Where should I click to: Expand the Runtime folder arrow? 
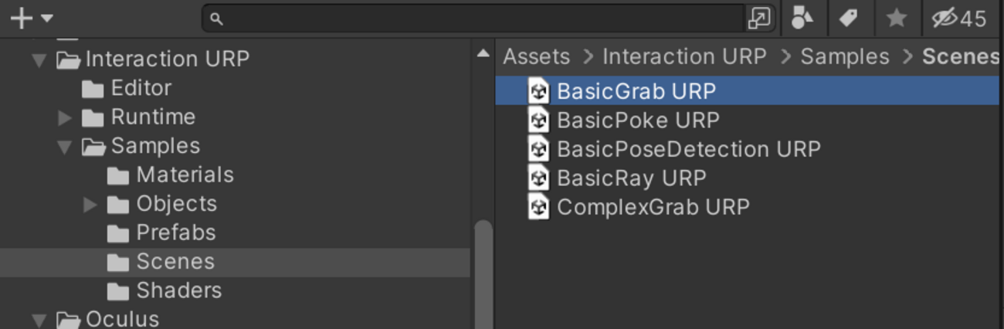(x=65, y=117)
